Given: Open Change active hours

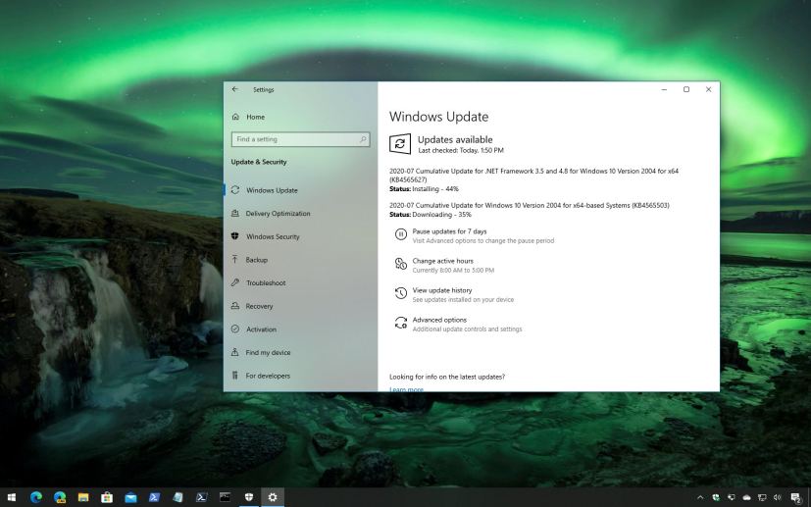Looking at the screenshot, I should [x=442, y=261].
